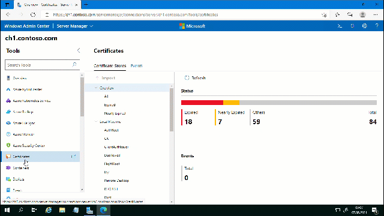Viewport: 384px width, 216px height.
Task: Open the PowerShell console icon in header
Action: pos(340,26)
